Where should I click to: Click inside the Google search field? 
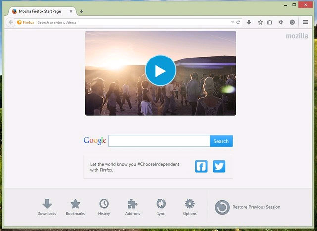(x=159, y=141)
